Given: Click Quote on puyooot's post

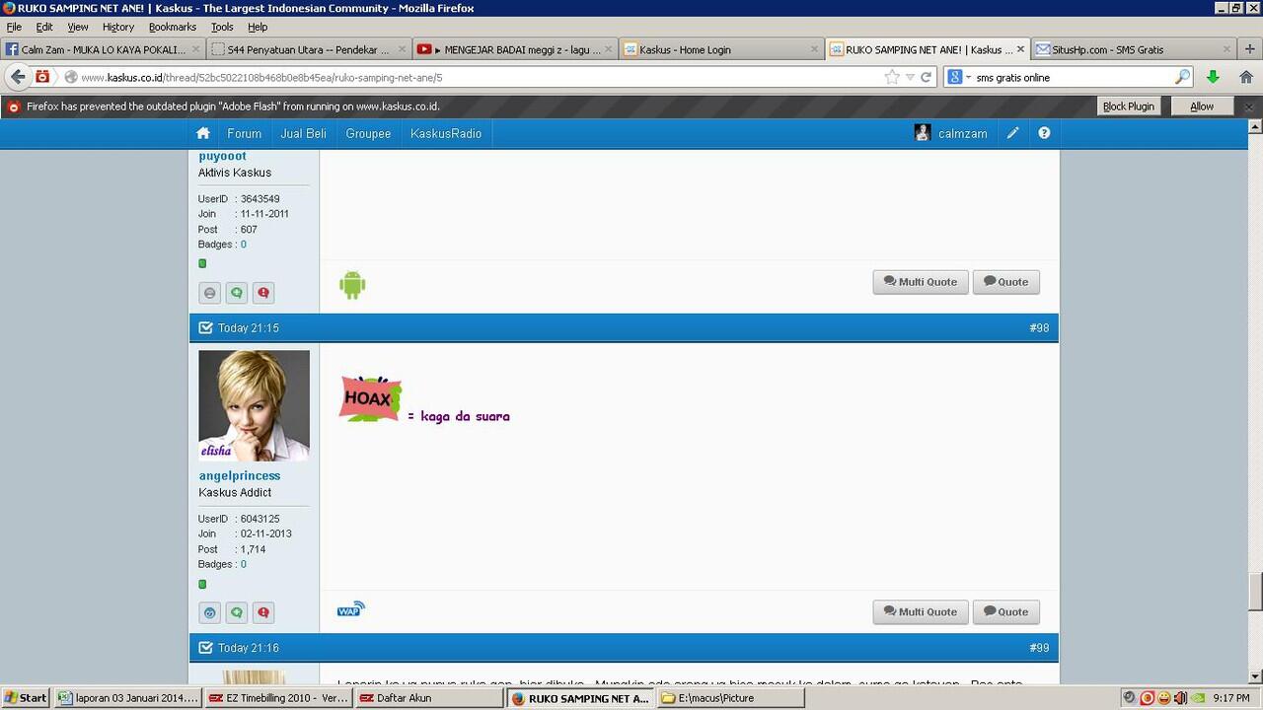Looking at the screenshot, I should pos(1005,282).
